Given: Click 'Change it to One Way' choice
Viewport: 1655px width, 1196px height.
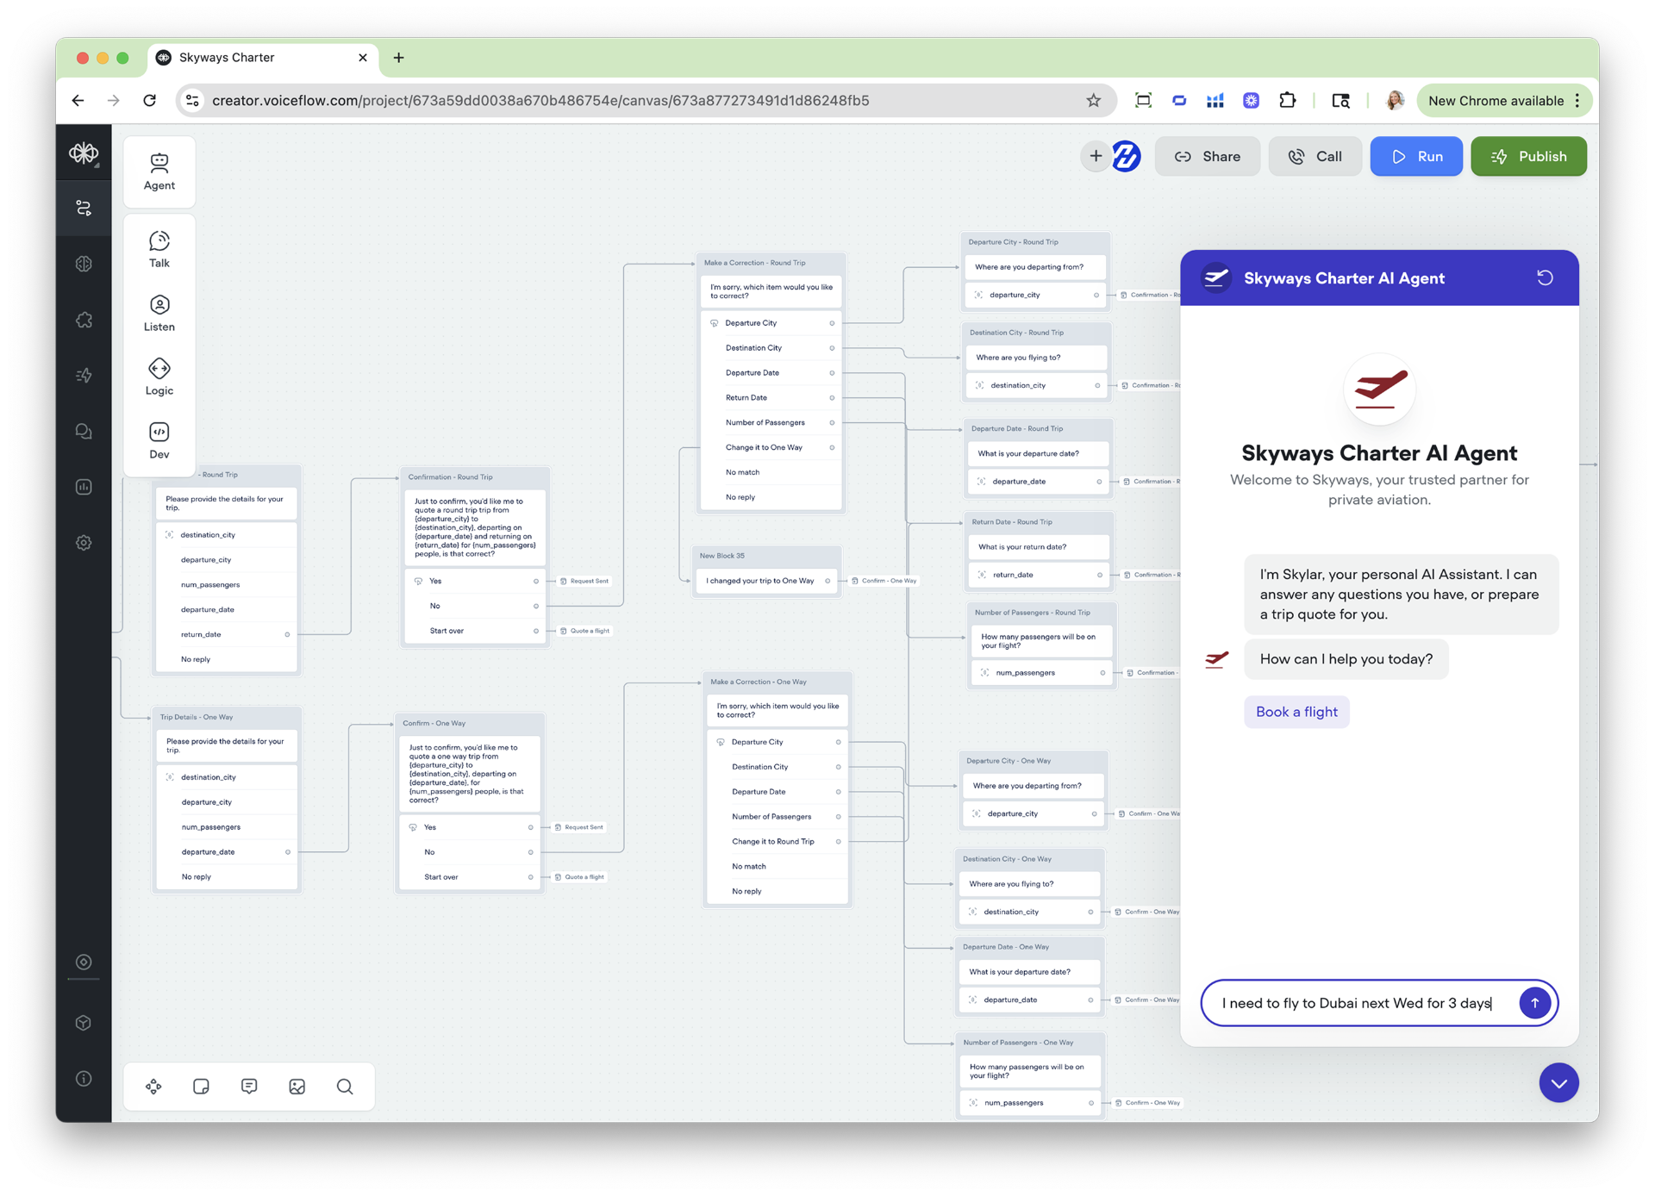Looking at the screenshot, I should point(771,447).
